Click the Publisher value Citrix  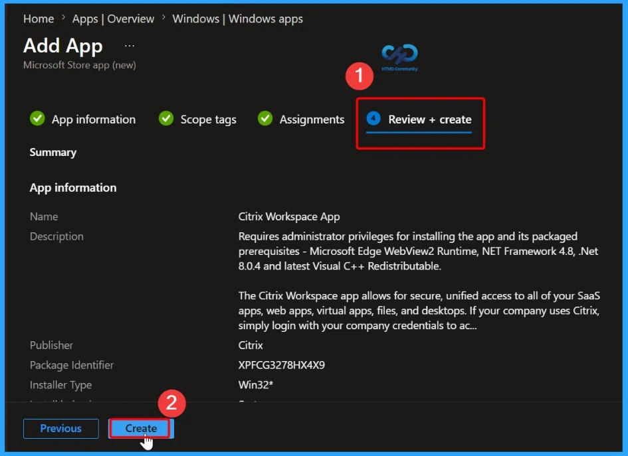click(x=251, y=345)
